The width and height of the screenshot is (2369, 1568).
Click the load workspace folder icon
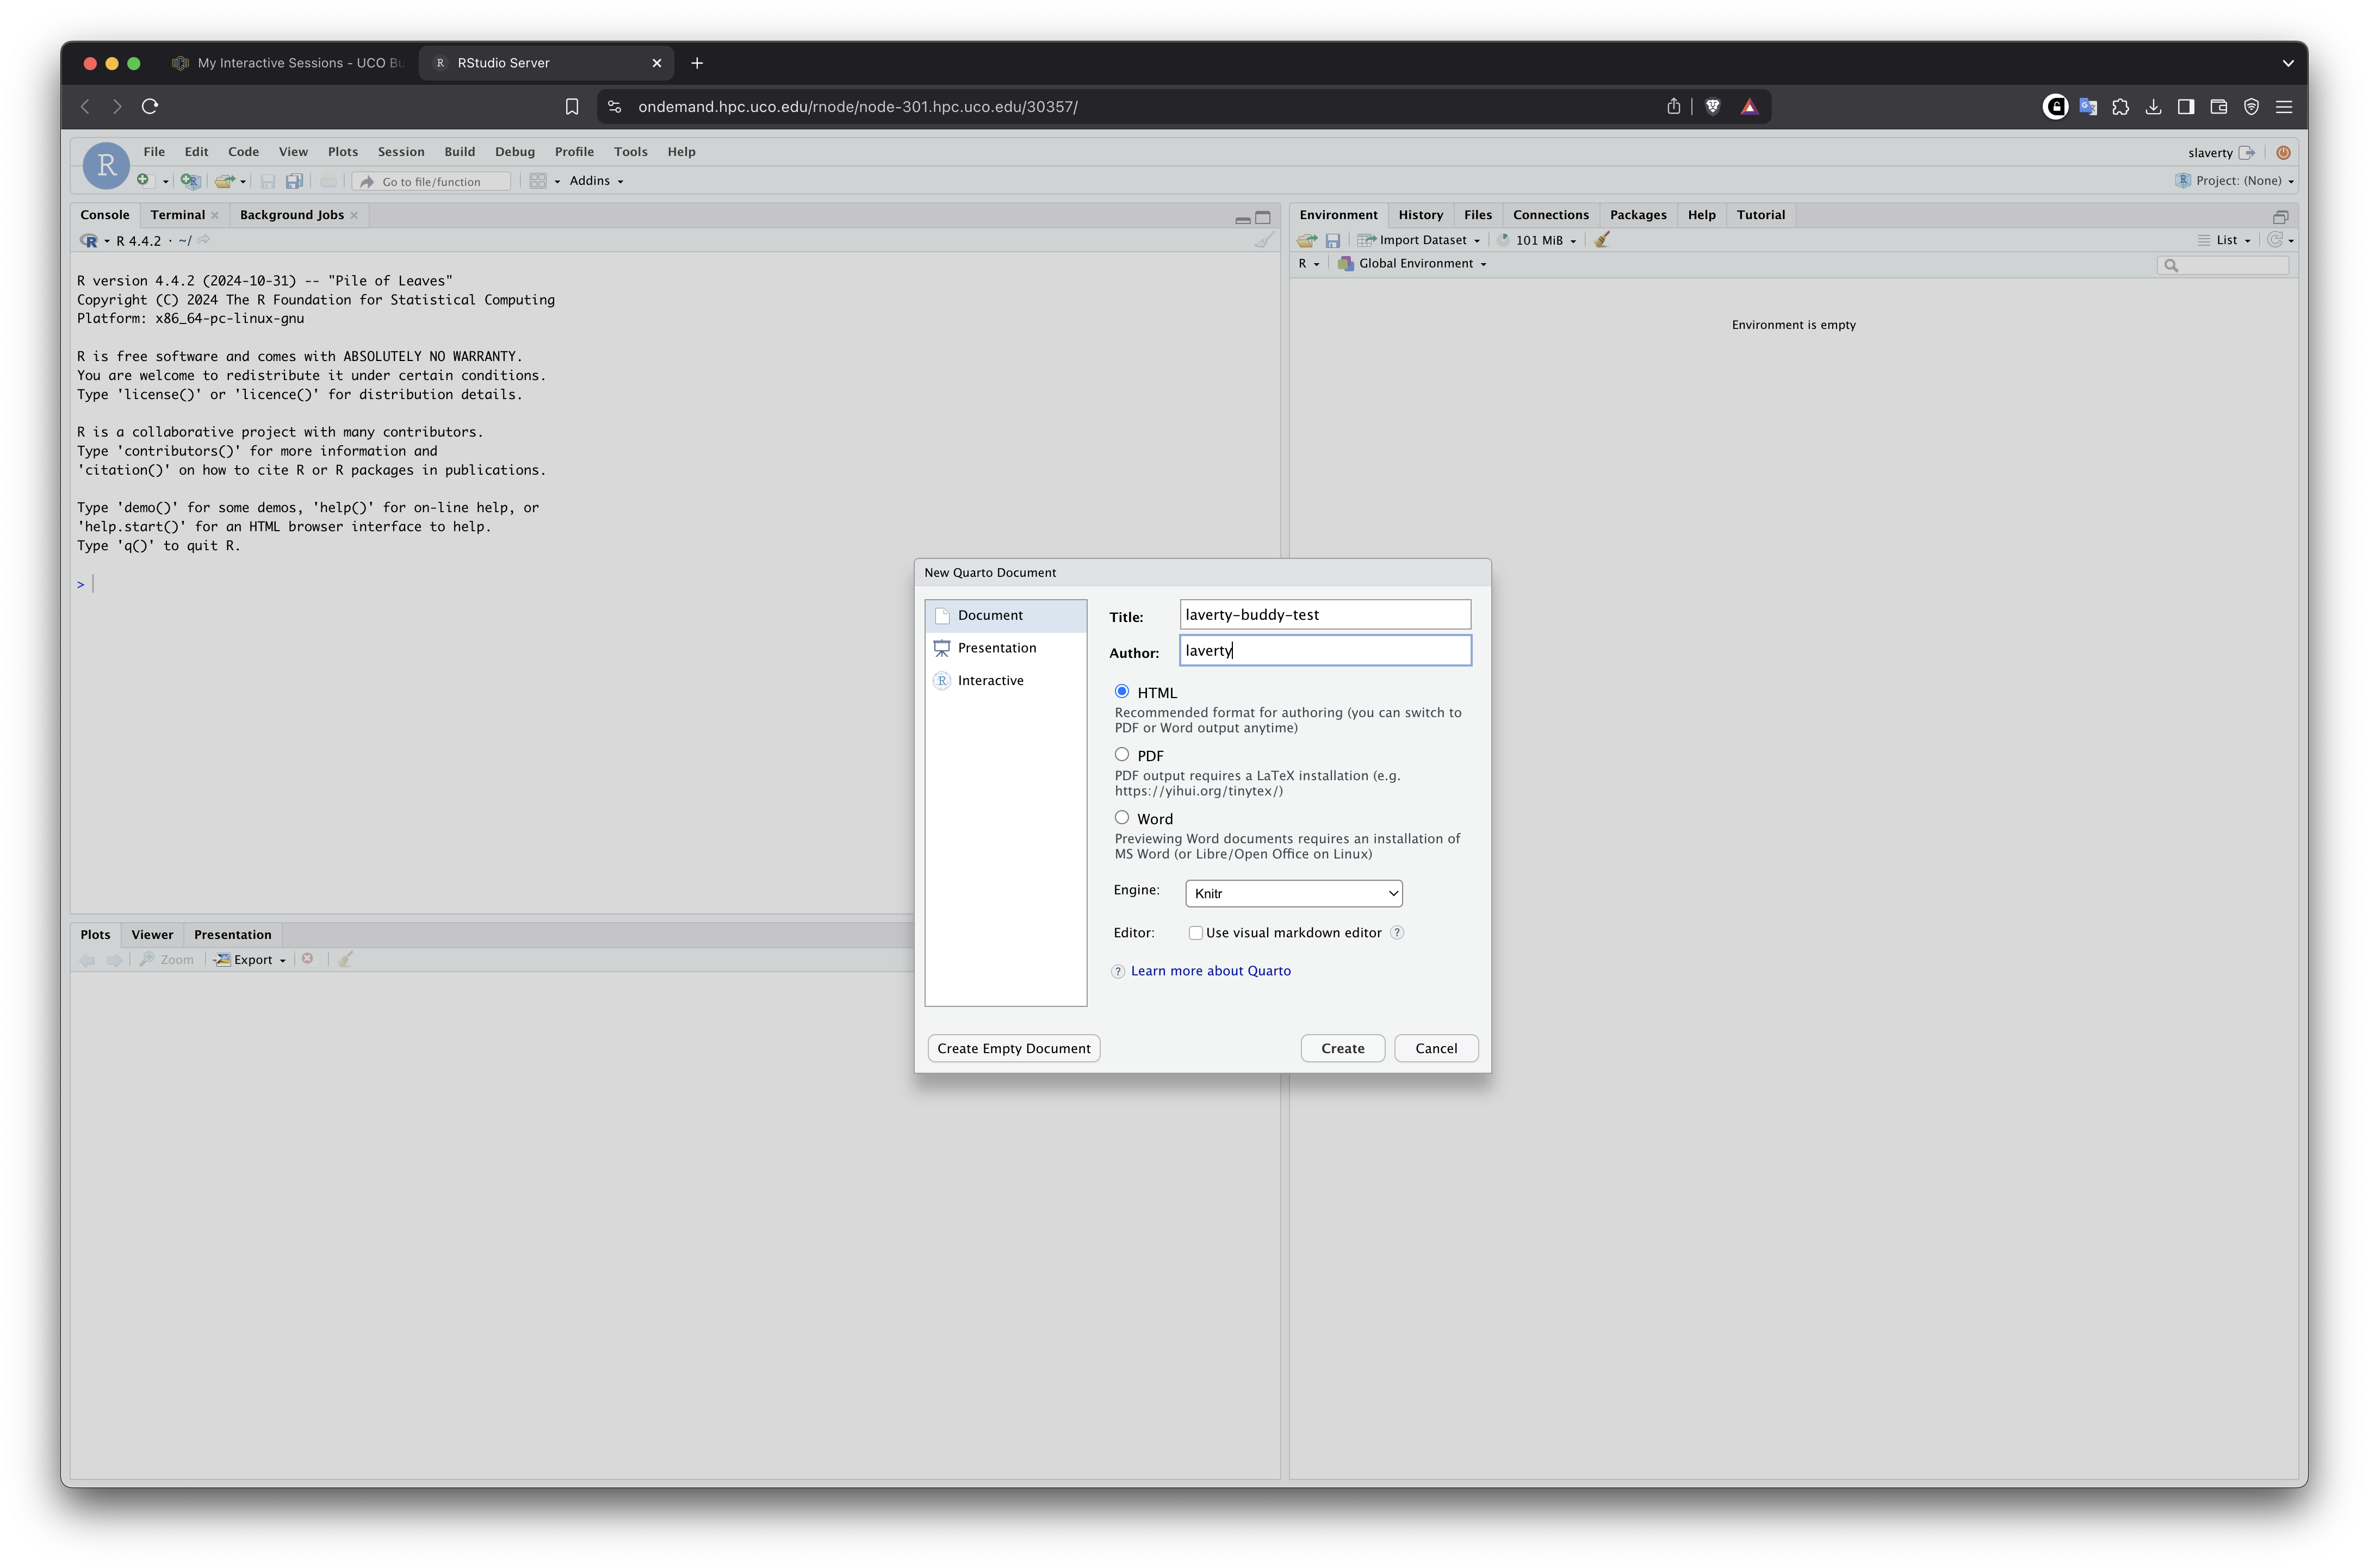1306,240
